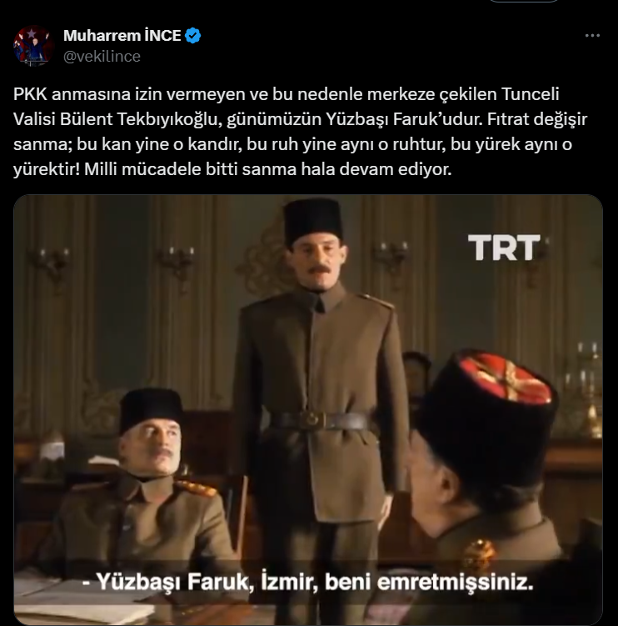The width and height of the screenshot is (618, 626).
Task: Click the blue verified badge
Action: coord(193,36)
